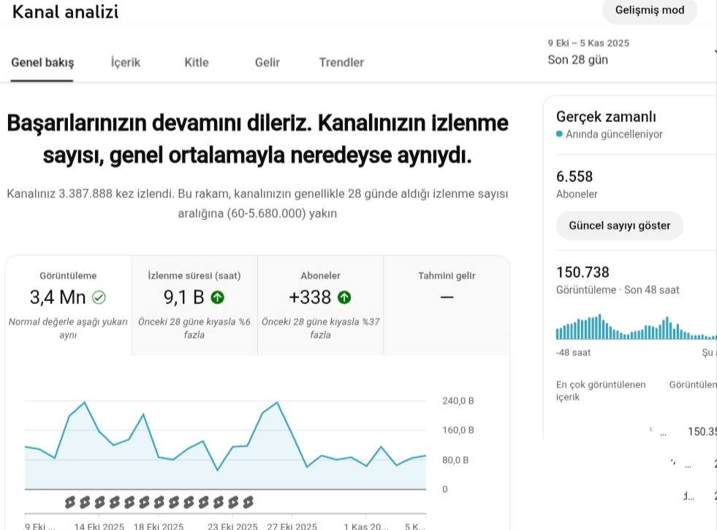
Task: Click the 27 Eki peak on the views chart
Action: [277, 402]
